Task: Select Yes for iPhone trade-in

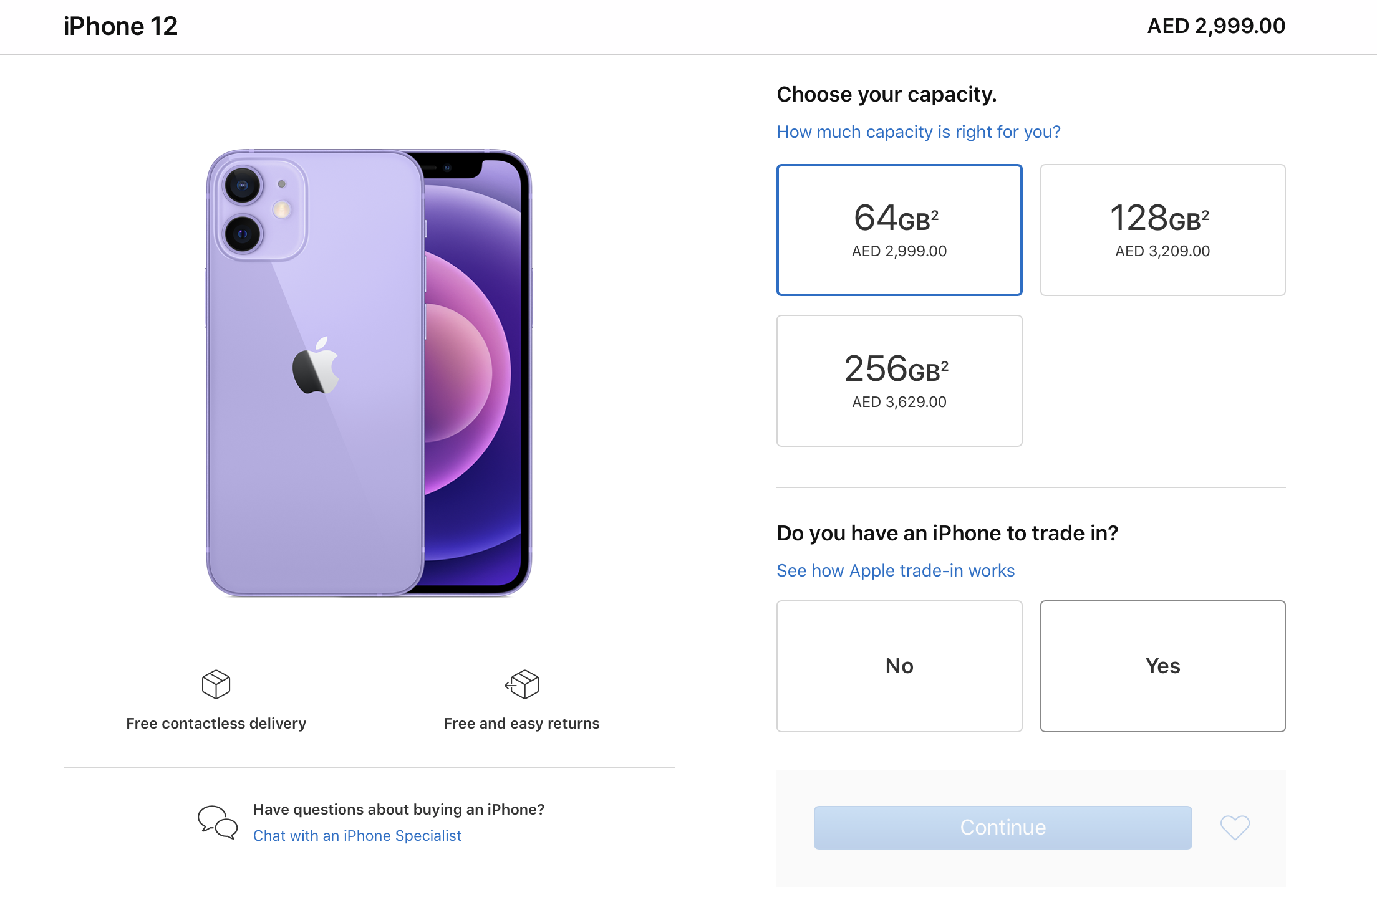Action: point(1162,666)
